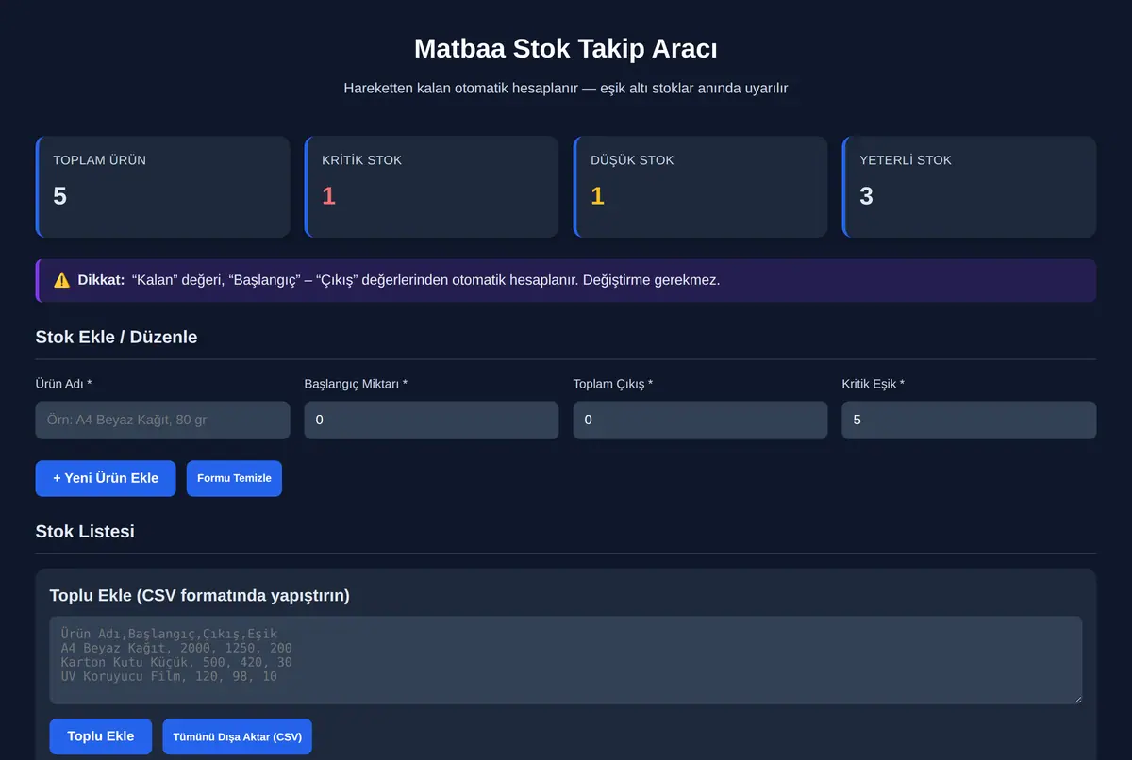Click the + Yeni Ürün Ekle button
Screen dimensions: 1132x760
(106, 478)
